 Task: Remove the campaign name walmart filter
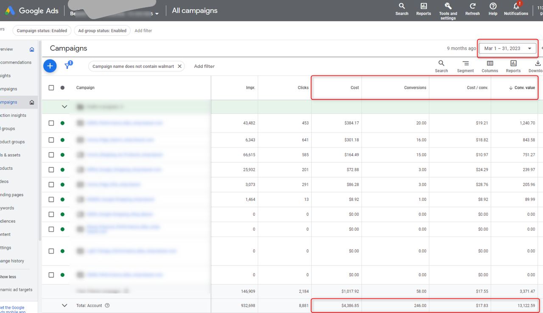(179, 66)
